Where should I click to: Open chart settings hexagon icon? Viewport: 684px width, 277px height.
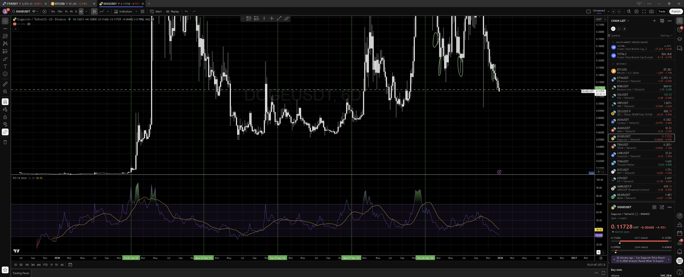tap(636, 12)
